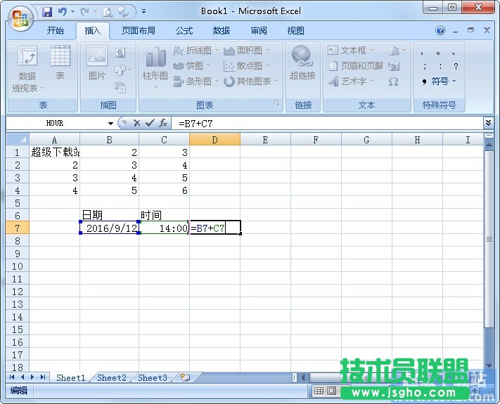Viewport: 500px width, 404px height.
Task: Jump to first sheet navigation arrow
Action: click(13, 377)
